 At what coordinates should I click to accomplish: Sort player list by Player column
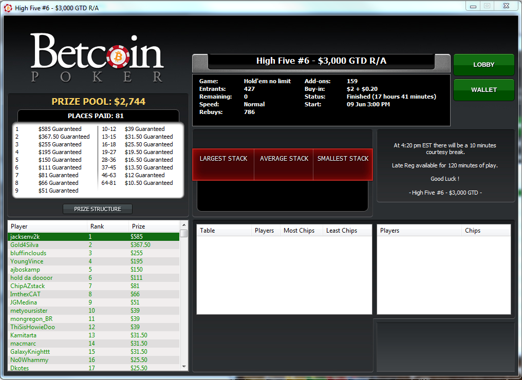click(47, 226)
